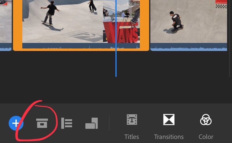The width and height of the screenshot is (232, 143).
Task: Click the Color text label
Action: pyautogui.click(x=206, y=137)
